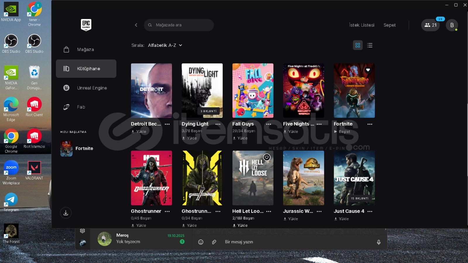This screenshot has height=263, width=468.
Task: Open the B profile avatar menu
Action: point(452,25)
